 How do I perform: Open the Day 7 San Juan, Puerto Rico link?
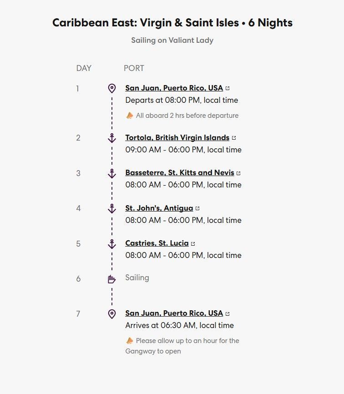pos(174,313)
